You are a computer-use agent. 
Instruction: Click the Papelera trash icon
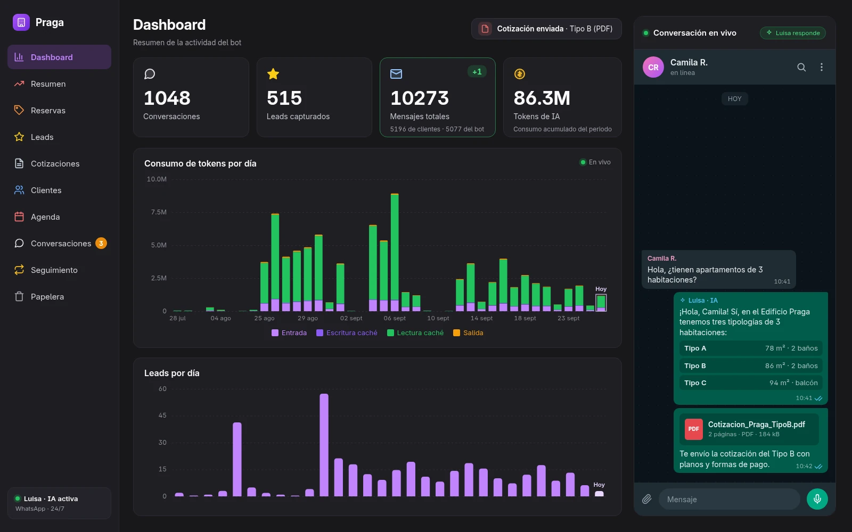pos(19,296)
